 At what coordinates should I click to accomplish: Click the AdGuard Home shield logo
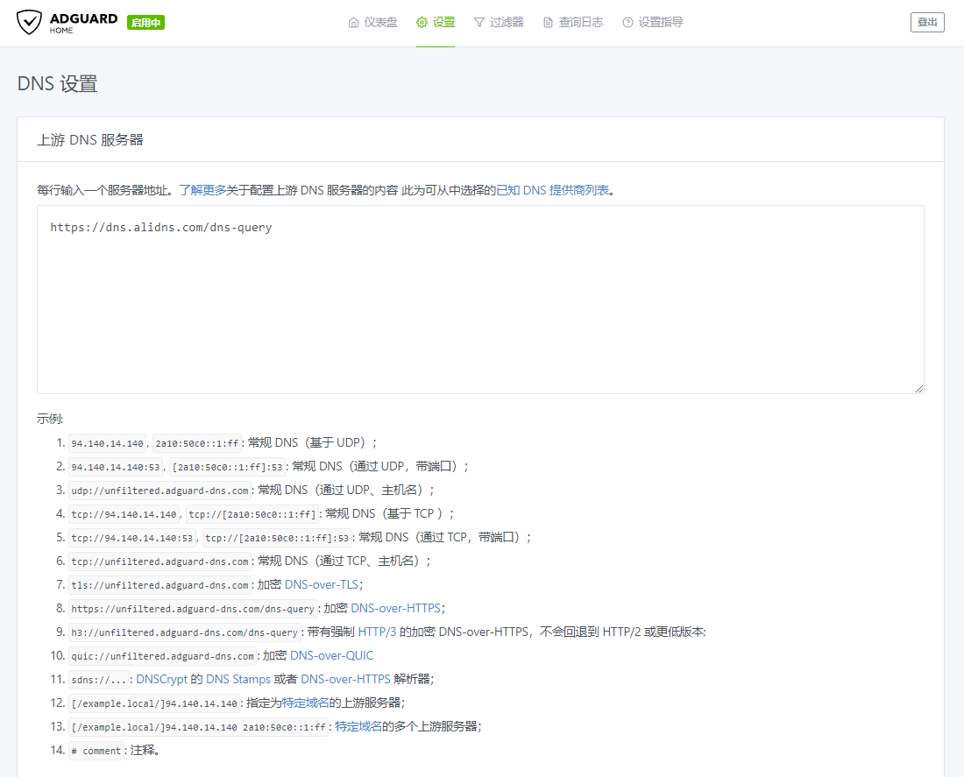coord(29,23)
